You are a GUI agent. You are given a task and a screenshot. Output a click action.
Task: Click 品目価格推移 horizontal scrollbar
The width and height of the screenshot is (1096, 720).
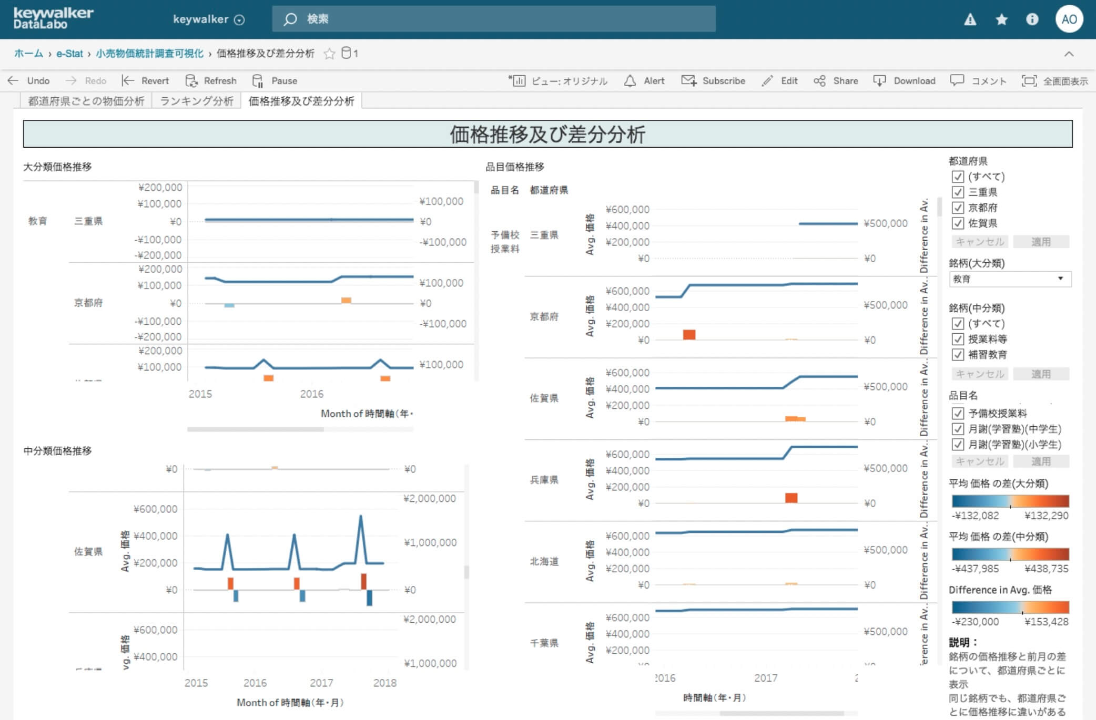click(782, 713)
